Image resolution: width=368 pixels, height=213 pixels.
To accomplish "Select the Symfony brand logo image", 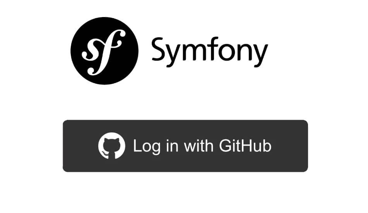I will tap(169, 51).
